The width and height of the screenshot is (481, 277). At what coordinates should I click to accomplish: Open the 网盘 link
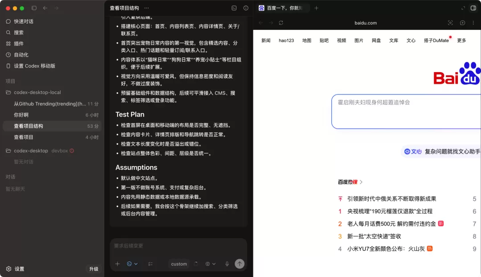[x=376, y=41]
